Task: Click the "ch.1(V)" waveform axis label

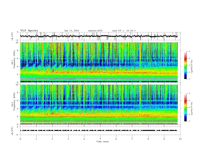Action: tap(12, 36)
